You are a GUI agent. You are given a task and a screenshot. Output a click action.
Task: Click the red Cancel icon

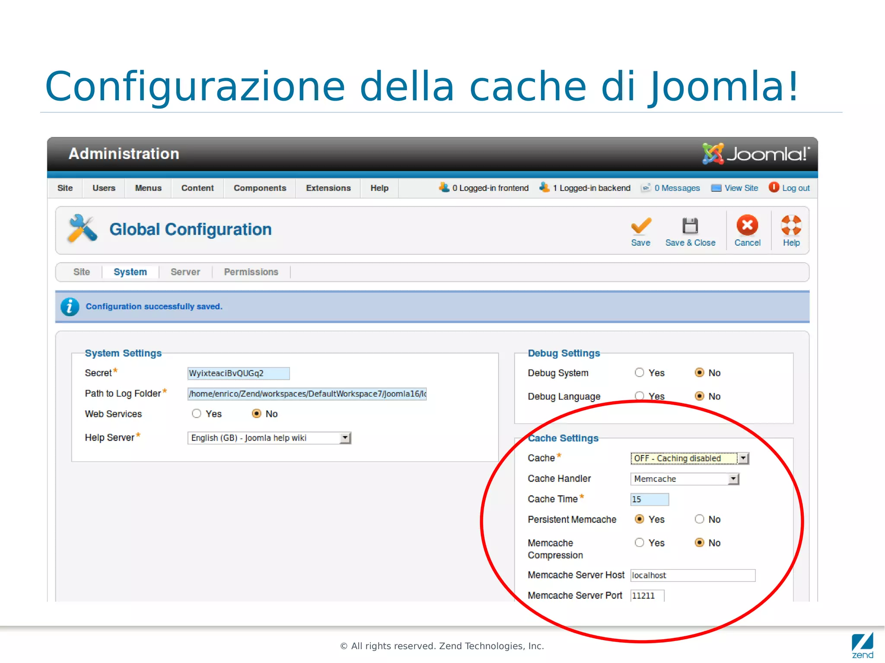pos(747,225)
